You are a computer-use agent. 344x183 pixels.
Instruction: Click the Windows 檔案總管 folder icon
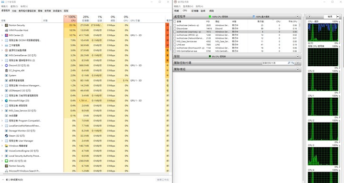(x=6, y=146)
